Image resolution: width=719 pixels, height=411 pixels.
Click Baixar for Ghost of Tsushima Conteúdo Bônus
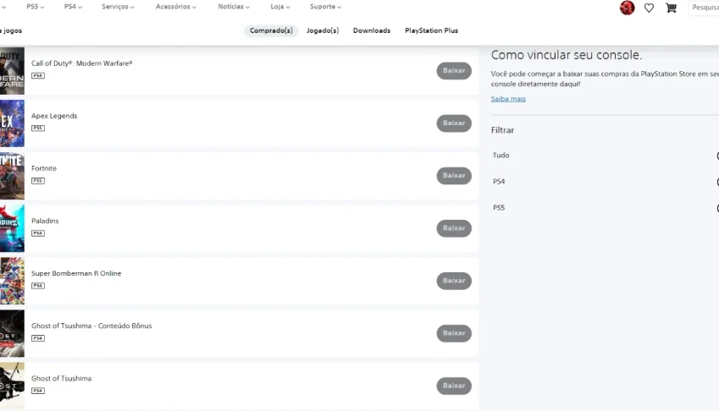[x=454, y=333]
